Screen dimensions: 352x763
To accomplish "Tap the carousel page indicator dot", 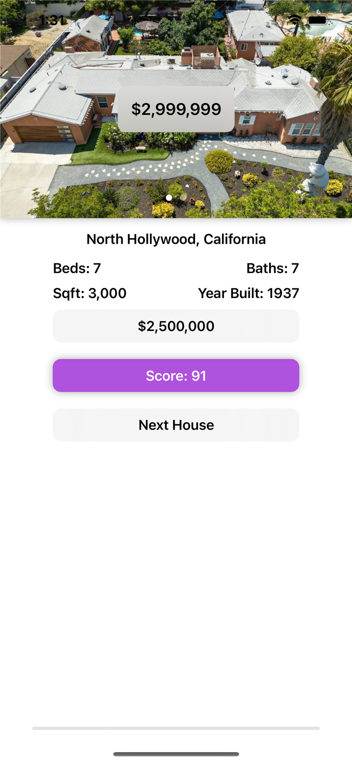I will (169, 197).
